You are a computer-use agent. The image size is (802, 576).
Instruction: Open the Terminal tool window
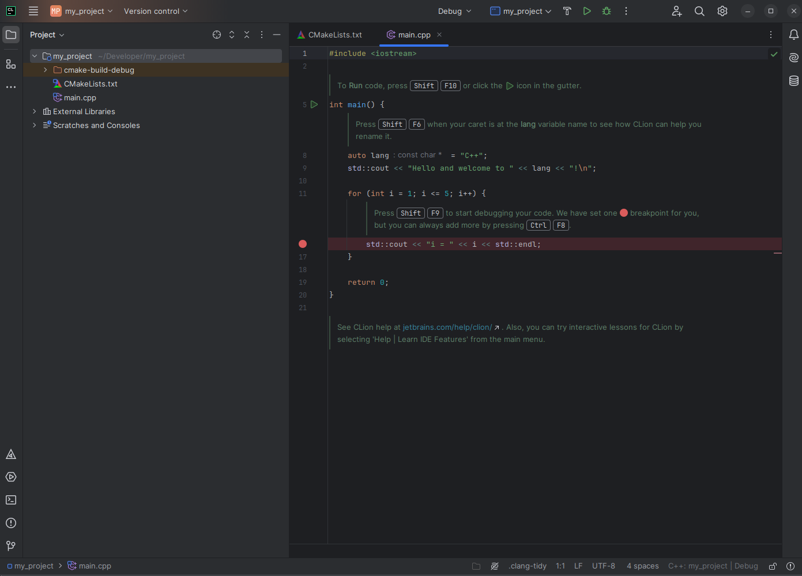click(x=11, y=500)
